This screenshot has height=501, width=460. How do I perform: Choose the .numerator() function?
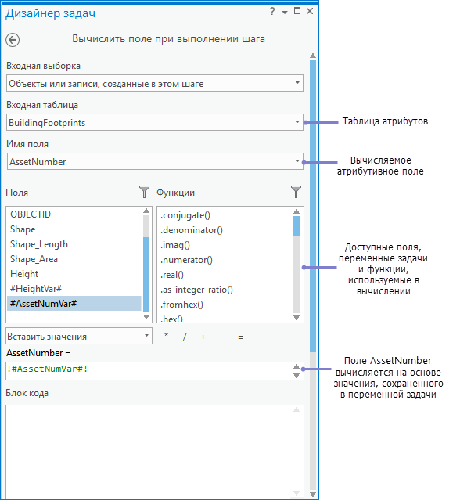[186, 260]
